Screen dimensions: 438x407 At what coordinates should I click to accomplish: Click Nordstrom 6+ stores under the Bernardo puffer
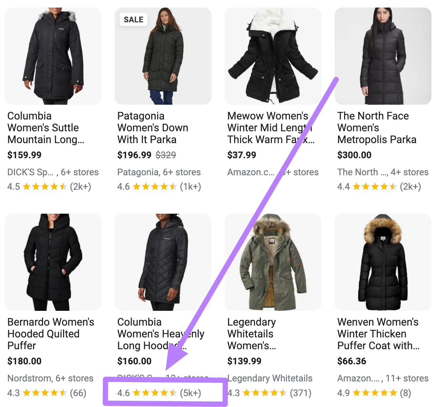51,378
